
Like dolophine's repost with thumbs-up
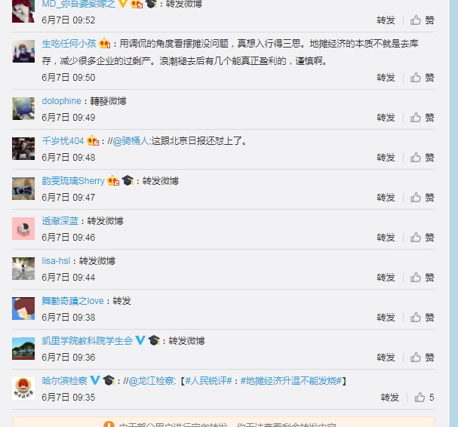[x=422, y=118]
